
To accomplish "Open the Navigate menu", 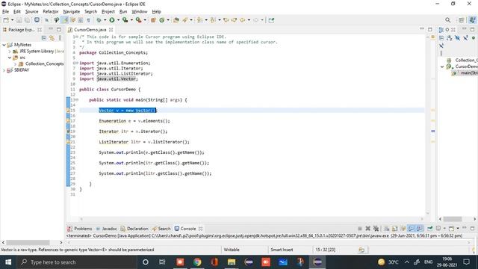I will (x=72, y=12).
